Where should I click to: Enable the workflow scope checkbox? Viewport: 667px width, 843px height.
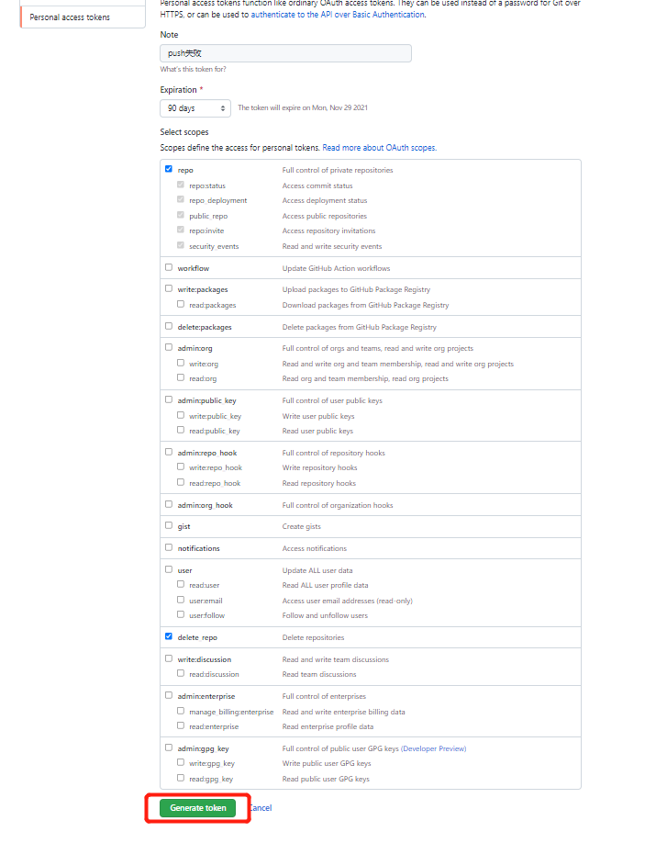tap(169, 268)
